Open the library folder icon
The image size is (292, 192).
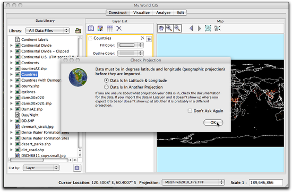click(x=78, y=31)
